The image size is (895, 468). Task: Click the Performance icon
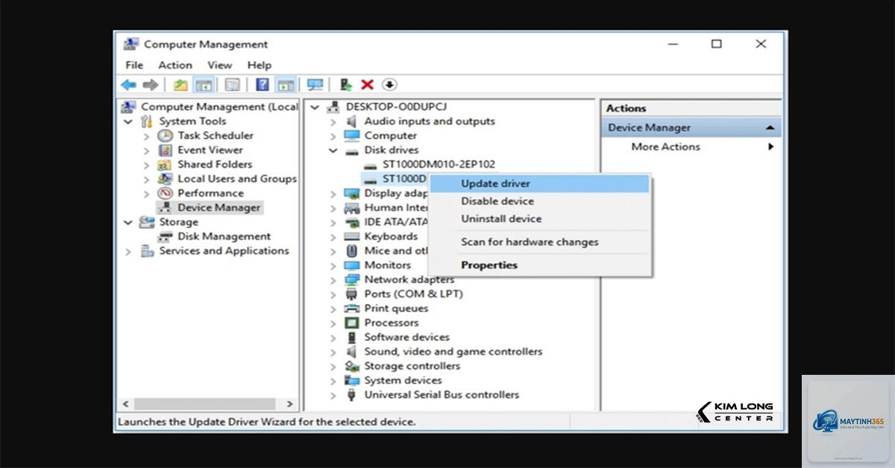pyautogui.click(x=166, y=193)
